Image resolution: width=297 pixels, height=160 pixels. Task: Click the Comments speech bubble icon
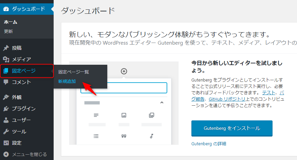(x=6, y=82)
